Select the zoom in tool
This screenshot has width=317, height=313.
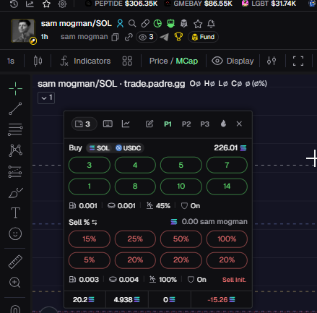point(15,283)
